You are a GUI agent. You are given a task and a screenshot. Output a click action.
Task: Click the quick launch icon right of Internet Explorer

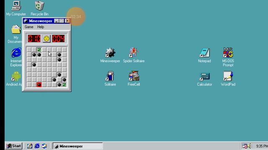click(x=44, y=146)
